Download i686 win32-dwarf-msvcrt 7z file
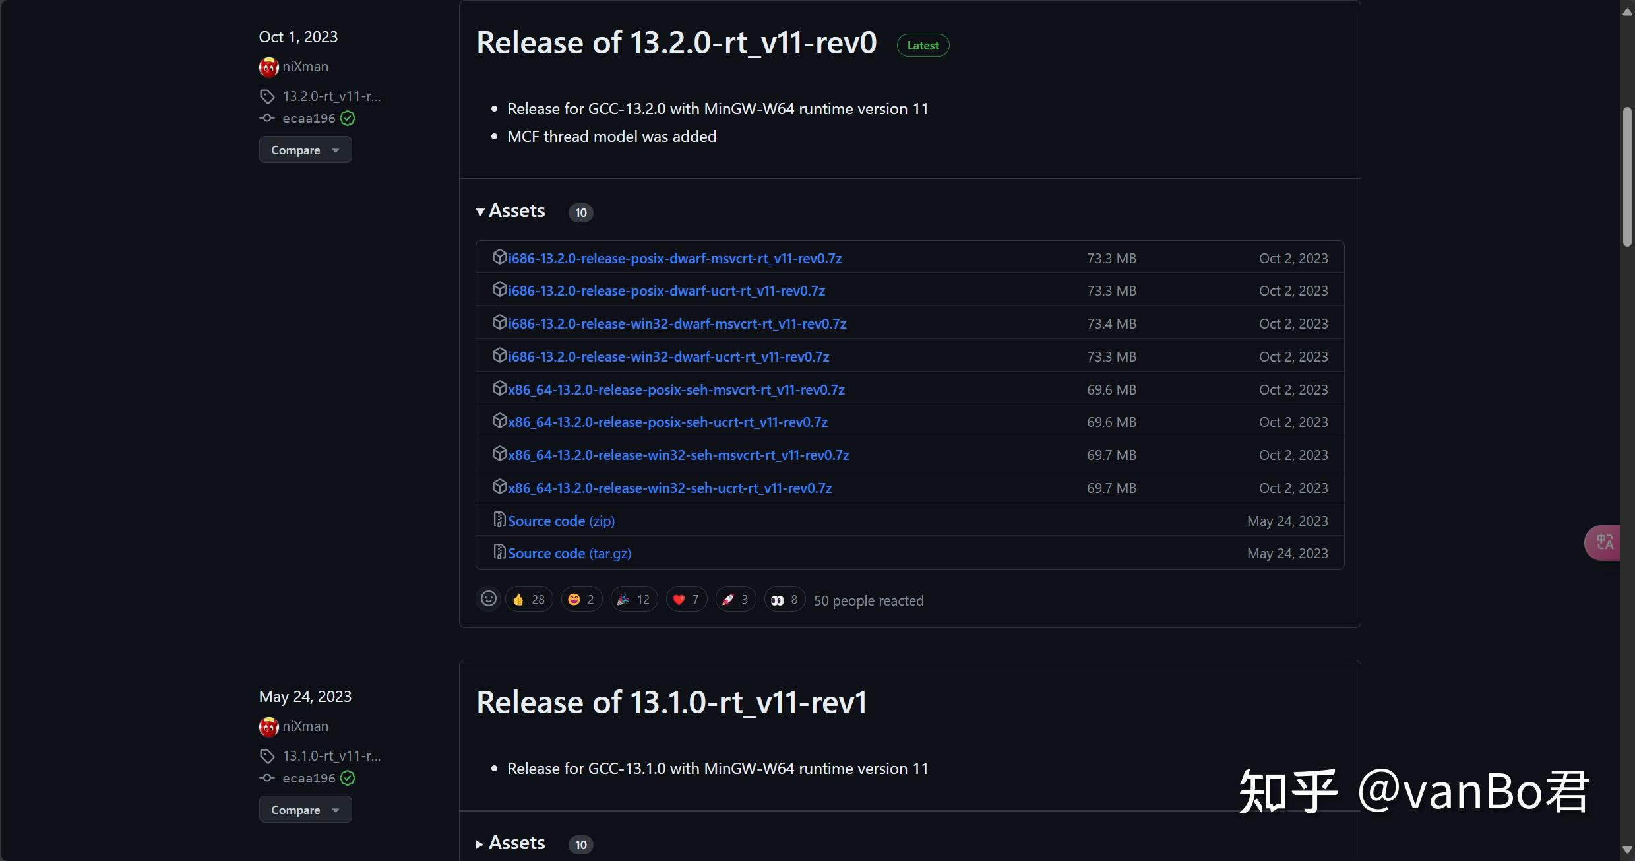Viewport: 1635px width, 861px height. click(x=677, y=324)
